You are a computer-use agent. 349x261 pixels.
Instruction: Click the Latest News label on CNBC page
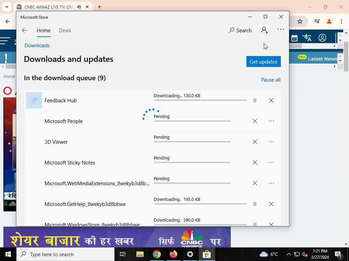coord(322,59)
